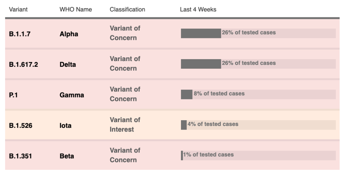Click the Delta WHO name

[68, 65]
